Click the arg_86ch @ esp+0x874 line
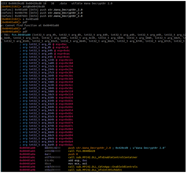Screen dimensions: 187x173 (x=46, y=123)
